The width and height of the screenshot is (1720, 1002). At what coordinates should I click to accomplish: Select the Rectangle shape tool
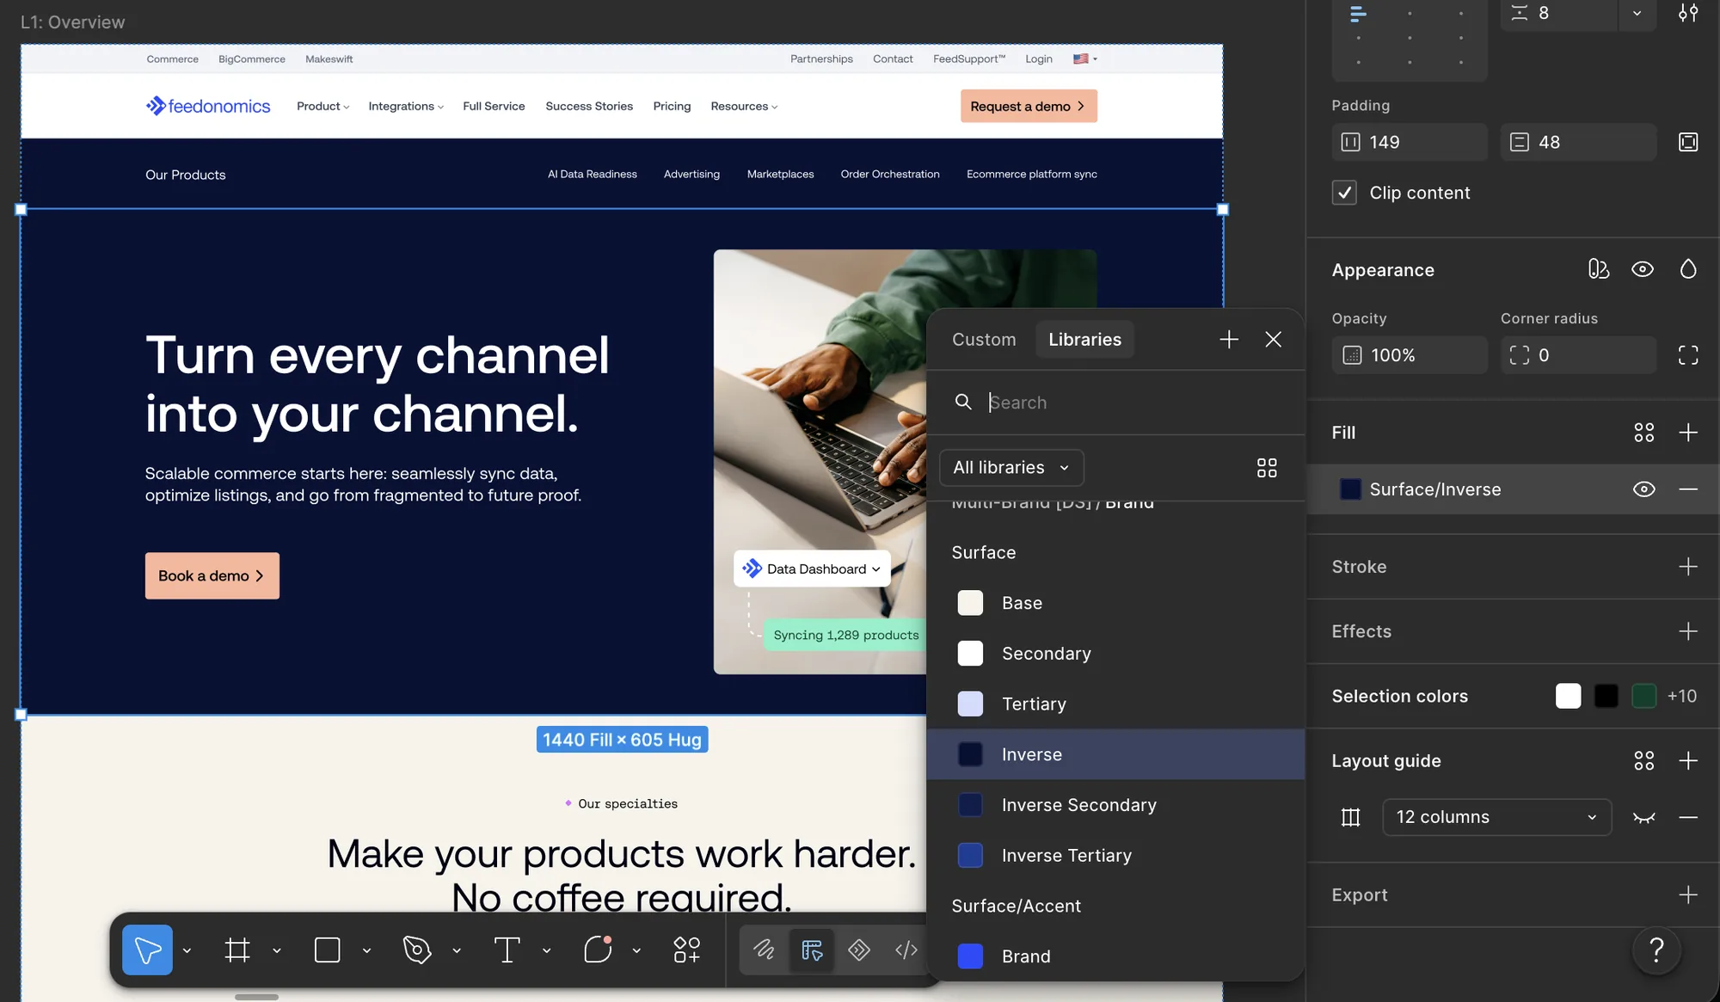point(328,950)
